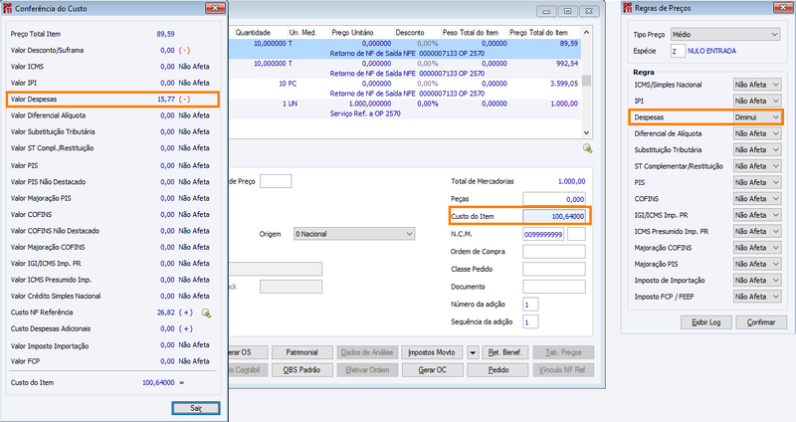Select the grid row with total 992,54
796x422 pixels.
[x=405, y=69]
